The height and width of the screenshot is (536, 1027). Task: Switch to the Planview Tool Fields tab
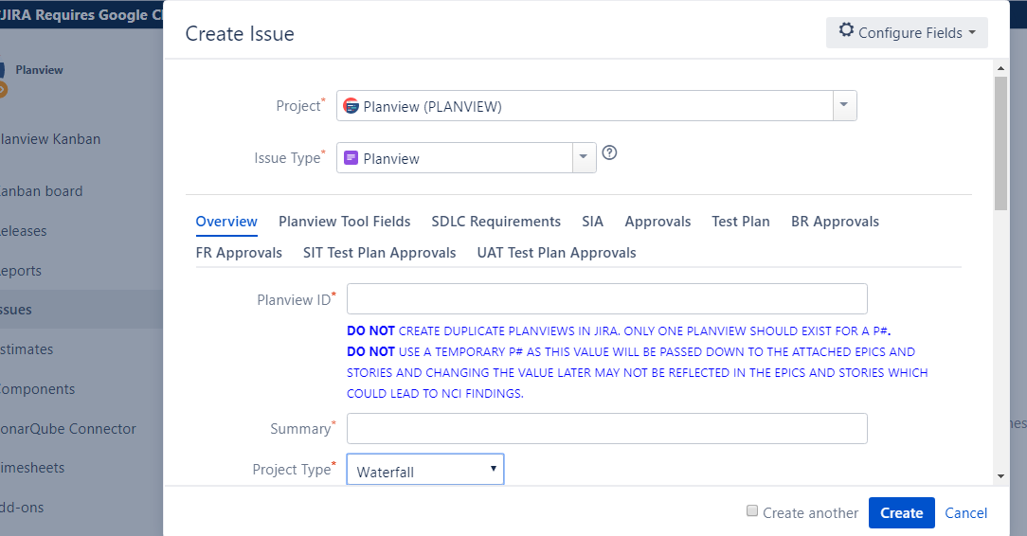click(x=345, y=222)
